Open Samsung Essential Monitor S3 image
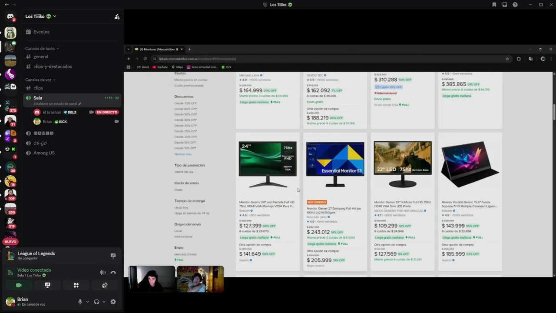This screenshot has width=556, height=313. point(335,165)
